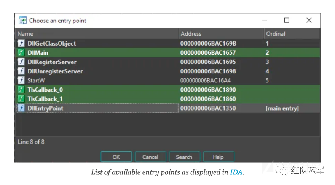Dismiss the dialog with Cancel

tap(150, 157)
